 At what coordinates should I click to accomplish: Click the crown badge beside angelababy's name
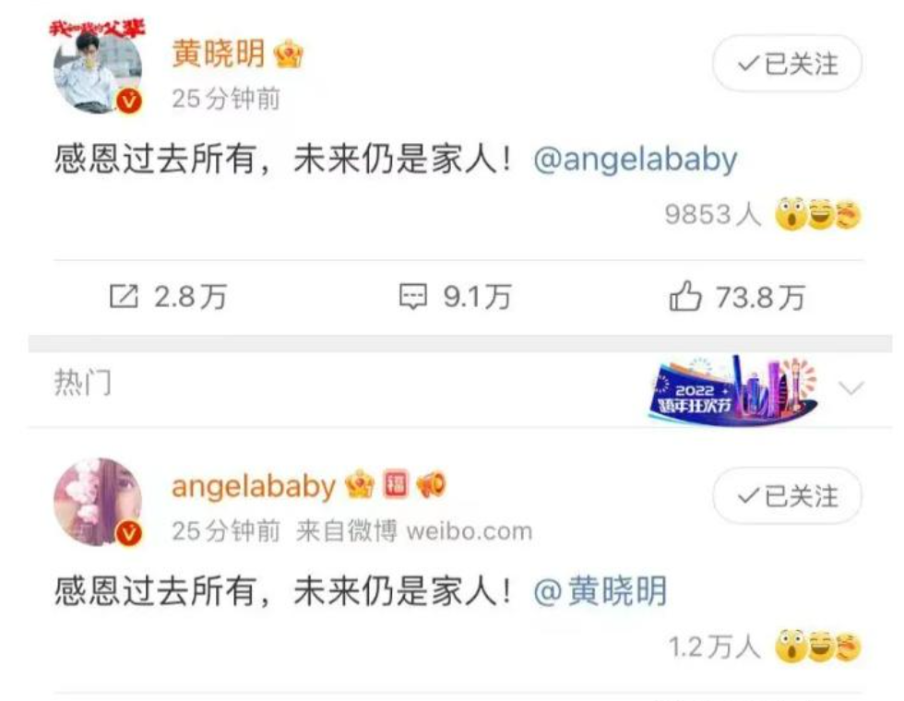tap(360, 485)
